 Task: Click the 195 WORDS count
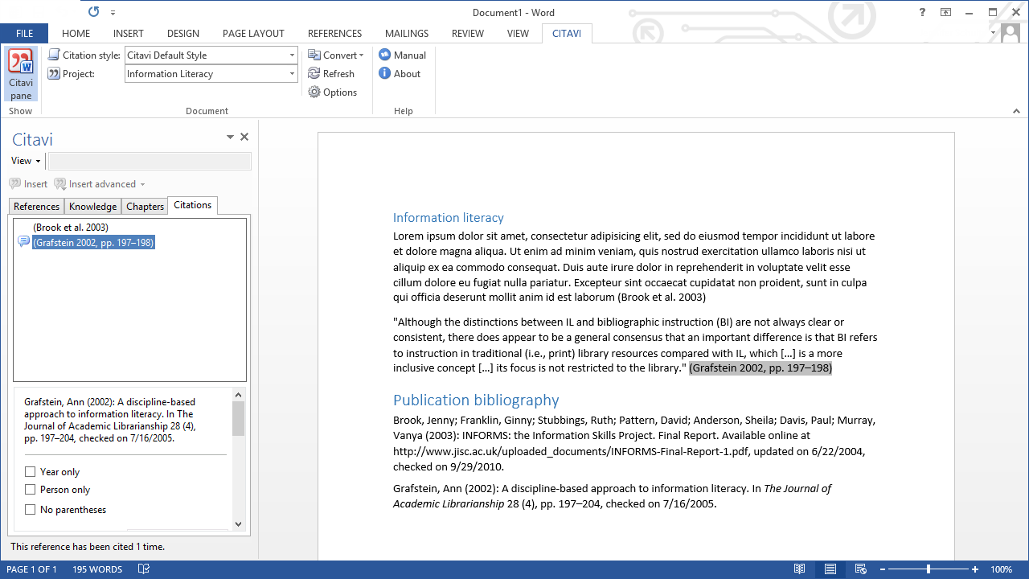pos(97,569)
